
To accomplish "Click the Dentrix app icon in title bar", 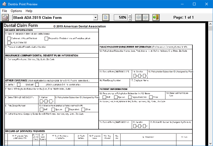I will point(4,4).
